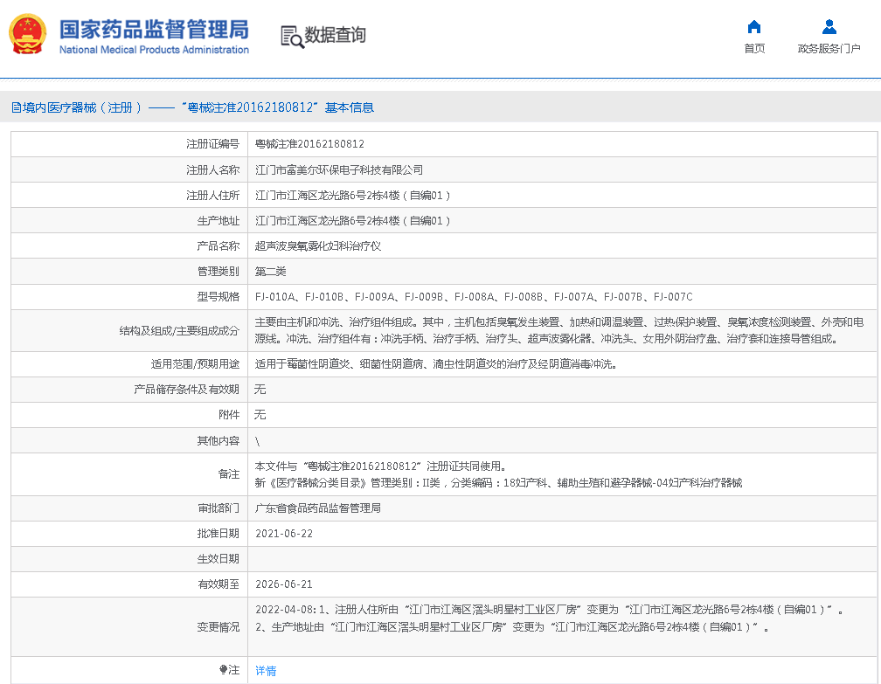
Task: Click the 有效期至 value 2026-06-21
Action: tap(283, 584)
